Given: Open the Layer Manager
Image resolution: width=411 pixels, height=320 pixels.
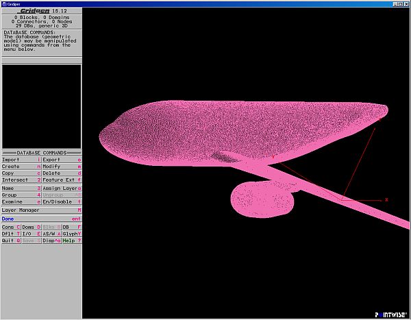Looking at the screenshot, I should coord(41,210).
